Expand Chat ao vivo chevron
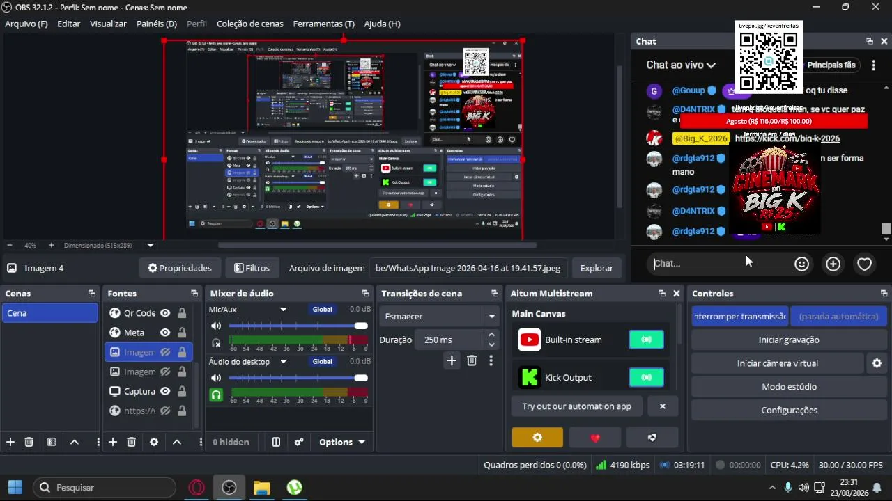Image resolution: width=892 pixels, height=501 pixels. pos(711,65)
